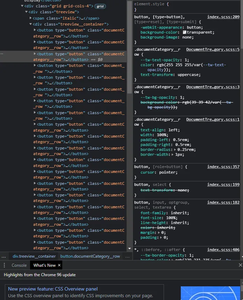The image size is (243, 300).
Task: Expand the border-radius shorthand property
Action: pyautogui.click(x=175, y=149)
